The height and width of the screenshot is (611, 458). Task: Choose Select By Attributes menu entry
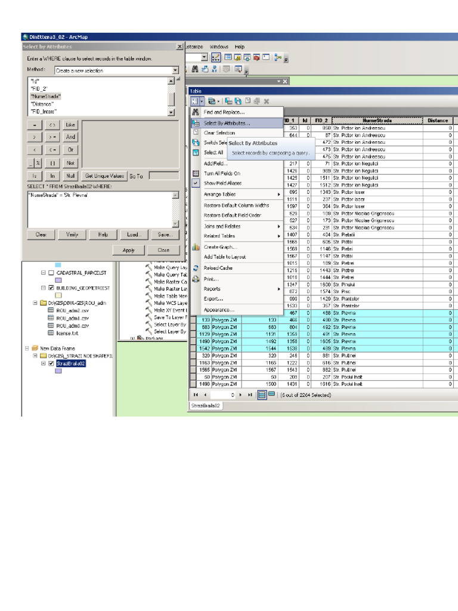(227, 123)
